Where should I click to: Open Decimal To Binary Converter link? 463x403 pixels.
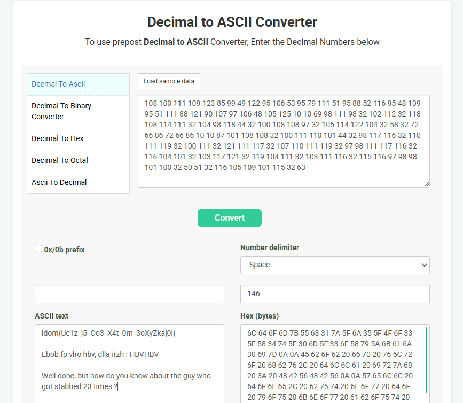click(79, 111)
